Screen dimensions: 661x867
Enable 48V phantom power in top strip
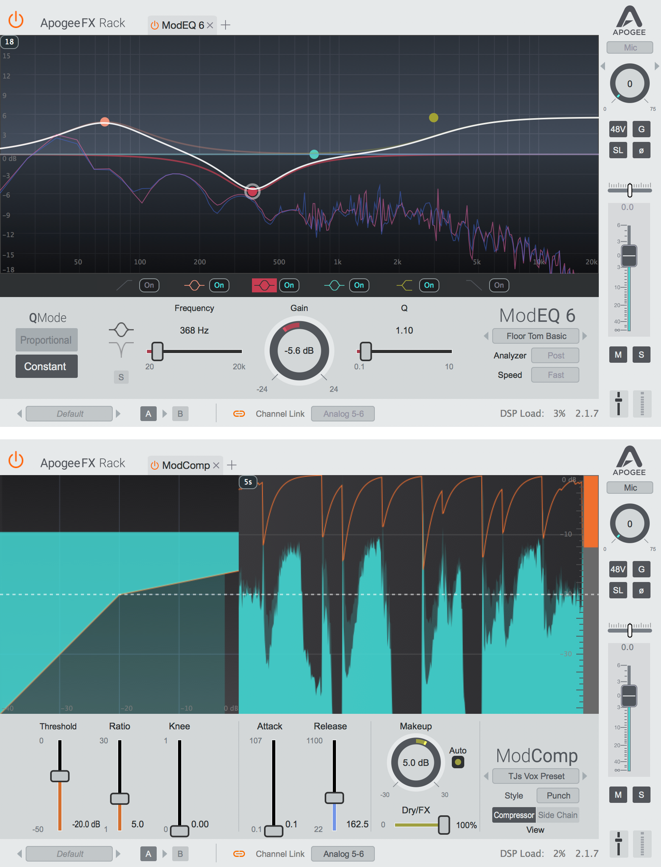click(618, 129)
